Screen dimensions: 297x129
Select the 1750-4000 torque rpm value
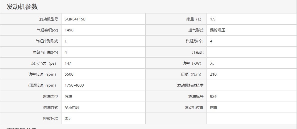(x=74, y=85)
